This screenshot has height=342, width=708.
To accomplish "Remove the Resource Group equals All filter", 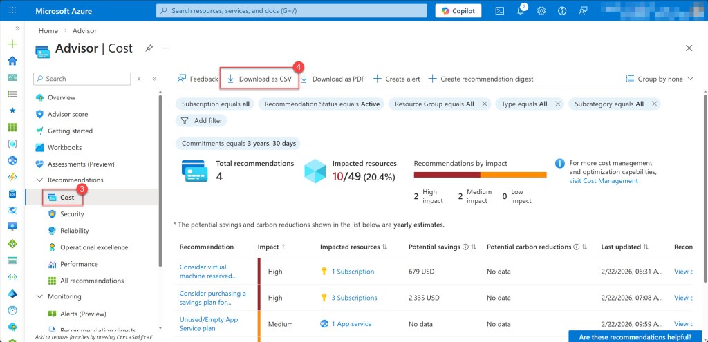I will [484, 104].
